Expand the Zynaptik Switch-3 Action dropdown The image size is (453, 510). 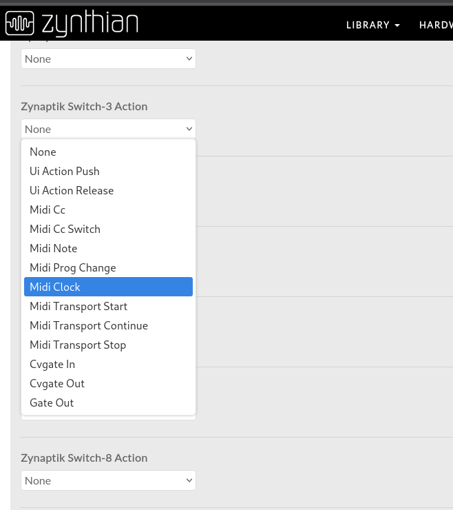tap(108, 129)
